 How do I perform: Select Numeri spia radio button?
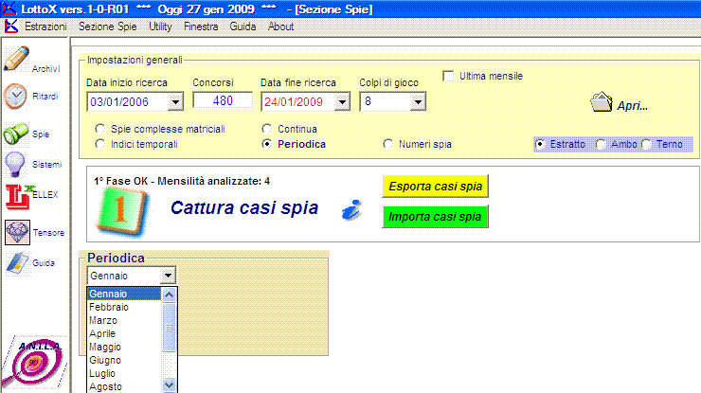pyautogui.click(x=388, y=144)
